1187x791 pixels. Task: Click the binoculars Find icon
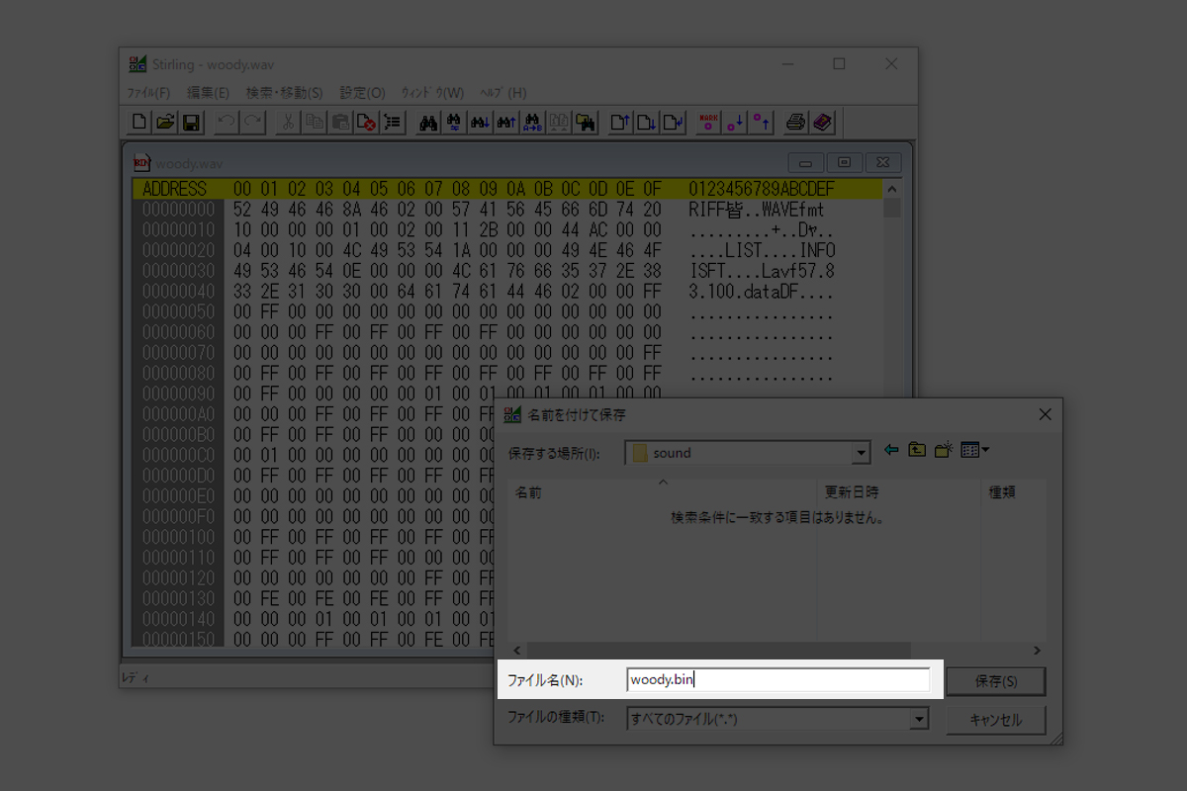pyautogui.click(x=428, y=123)
